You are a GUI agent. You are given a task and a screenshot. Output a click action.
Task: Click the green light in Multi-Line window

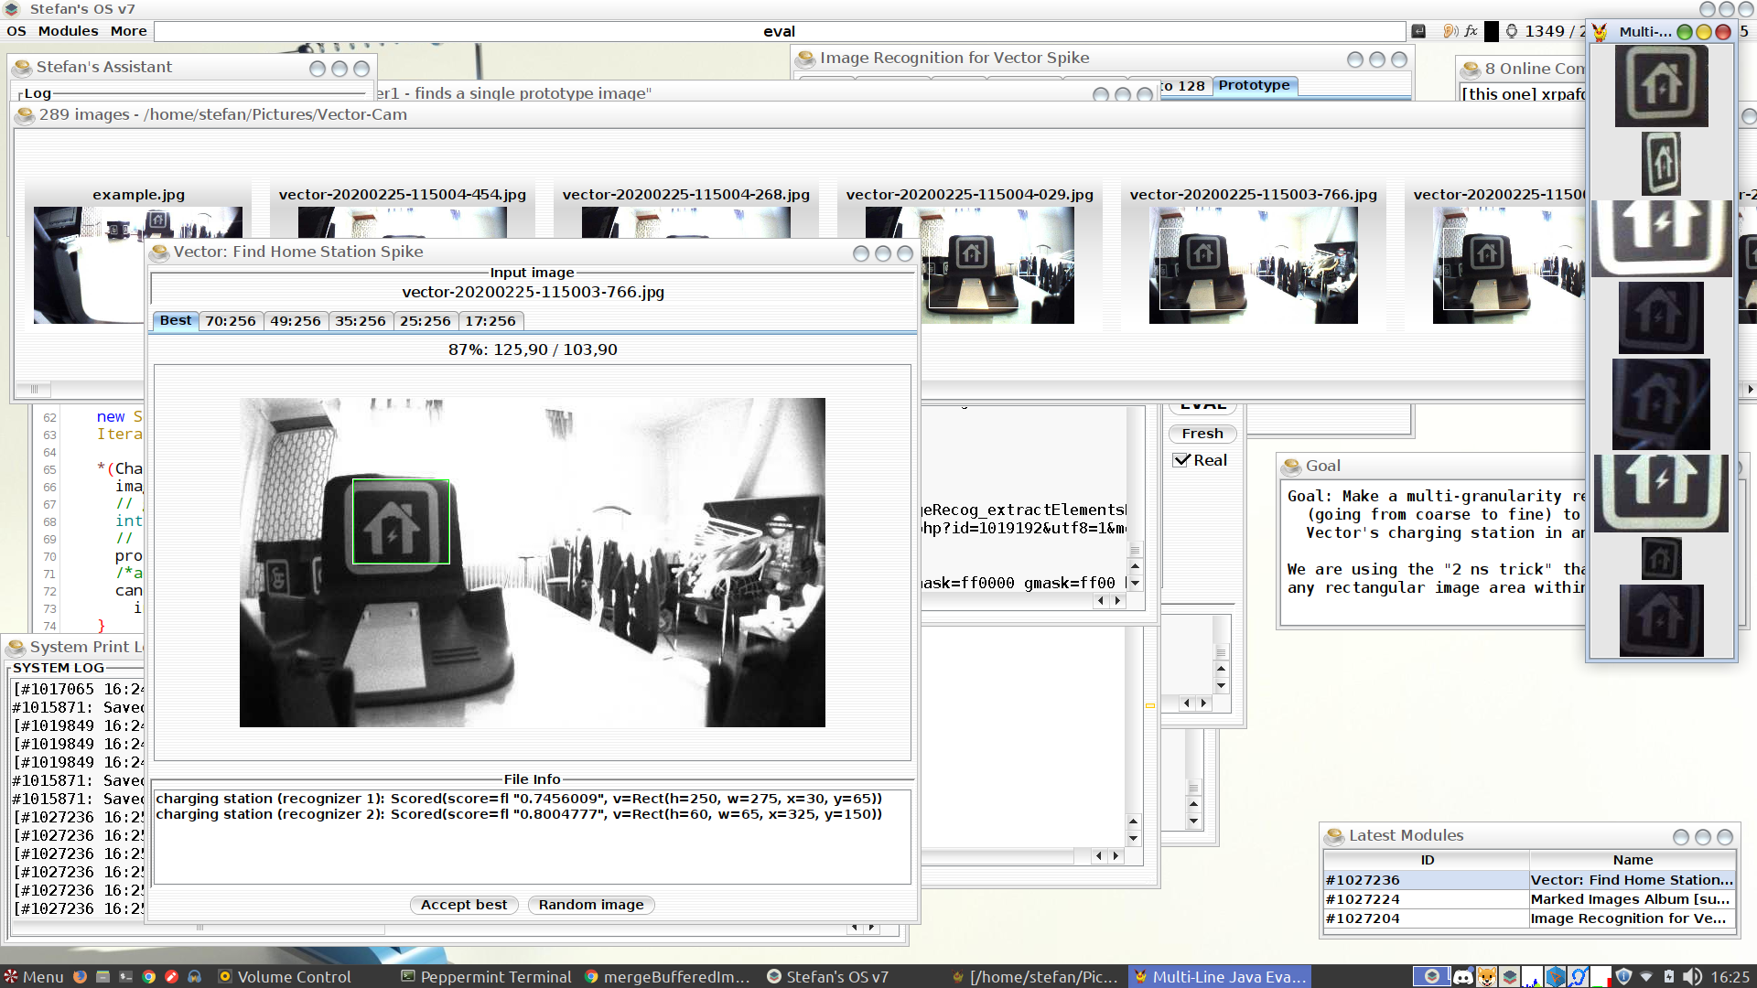point(1684,32)
